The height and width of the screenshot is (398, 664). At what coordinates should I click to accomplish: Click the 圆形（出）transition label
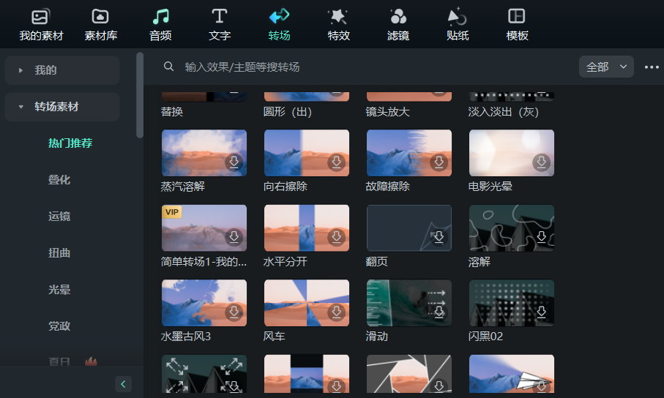pyautogui.click(x=288, y=112)
